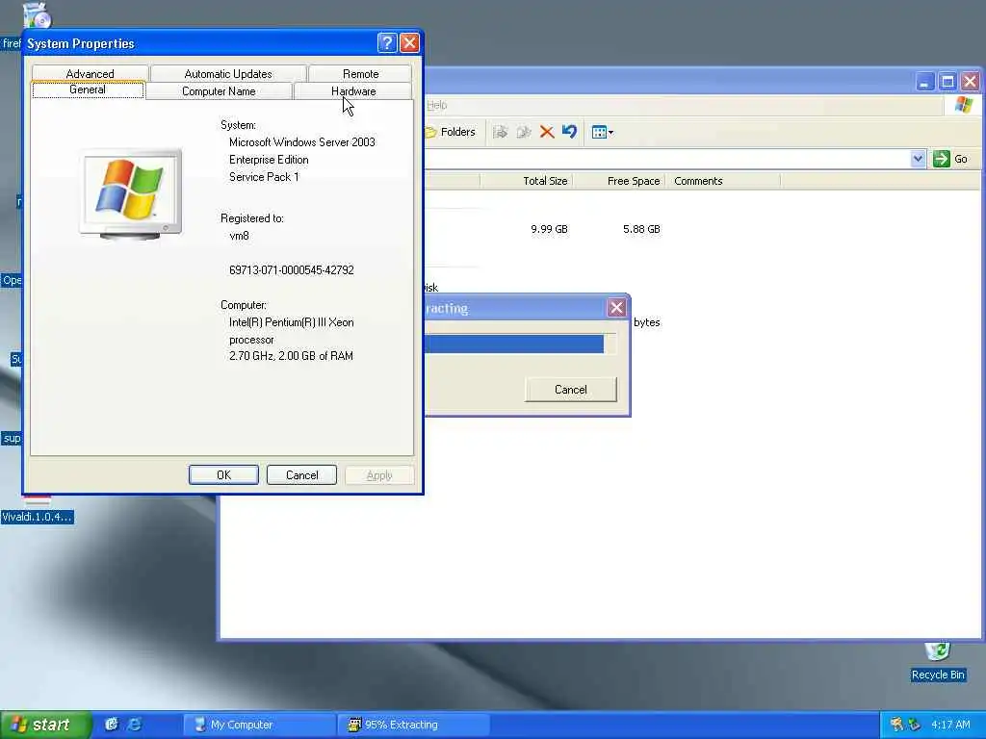This screenshot has height=739, width=986.
Task: Open the Views dropdown in My Computer toolbar
Action: 602,132
